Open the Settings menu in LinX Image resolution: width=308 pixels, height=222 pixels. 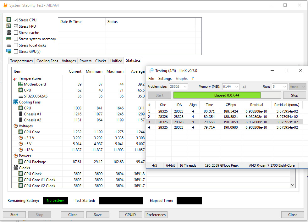pos(165,79)
